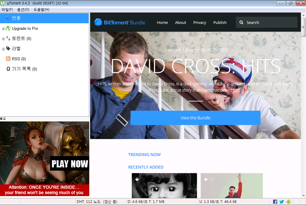Click the search magnifier icon
306x205 pixels.
tap(241, 22)
